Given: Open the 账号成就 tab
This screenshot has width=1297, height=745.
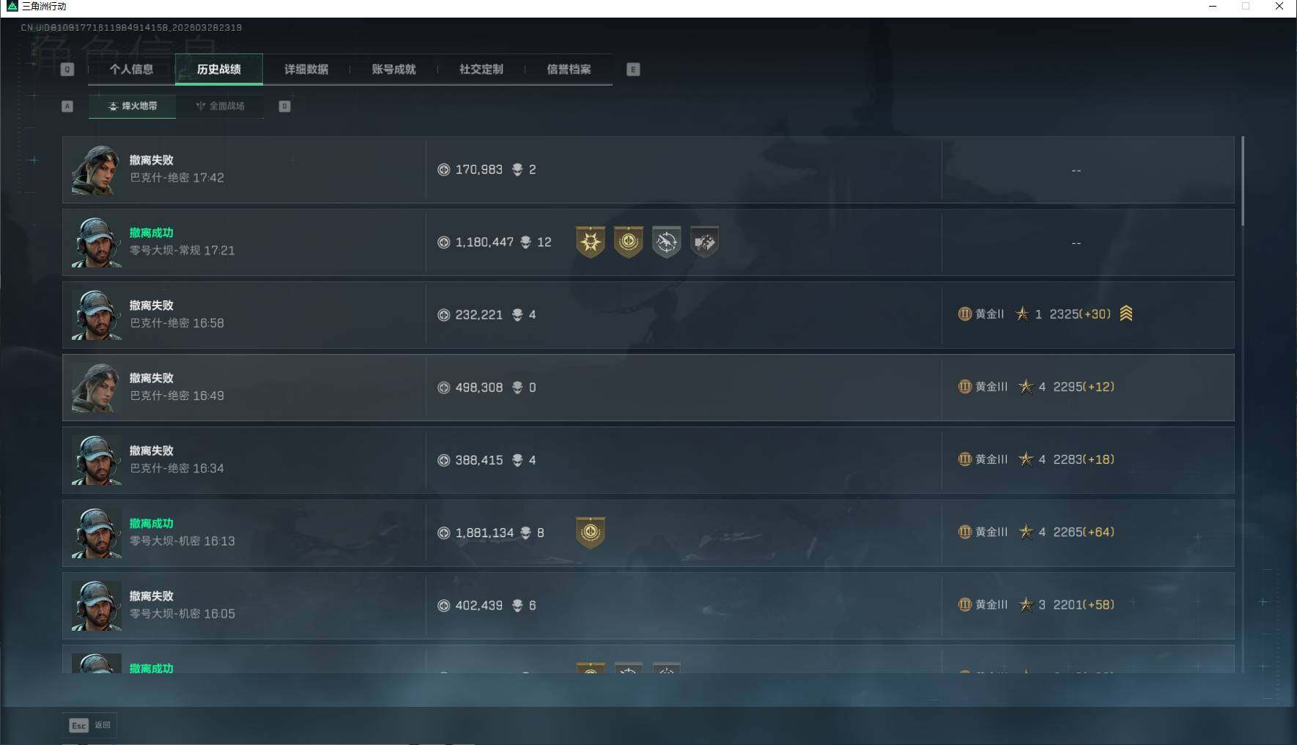Looking at the screenshot, I should click(x=393, y=70).
